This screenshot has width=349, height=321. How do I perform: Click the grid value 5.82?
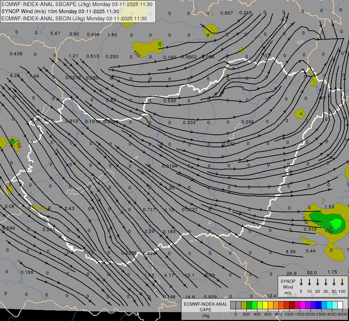click(111, 100)
